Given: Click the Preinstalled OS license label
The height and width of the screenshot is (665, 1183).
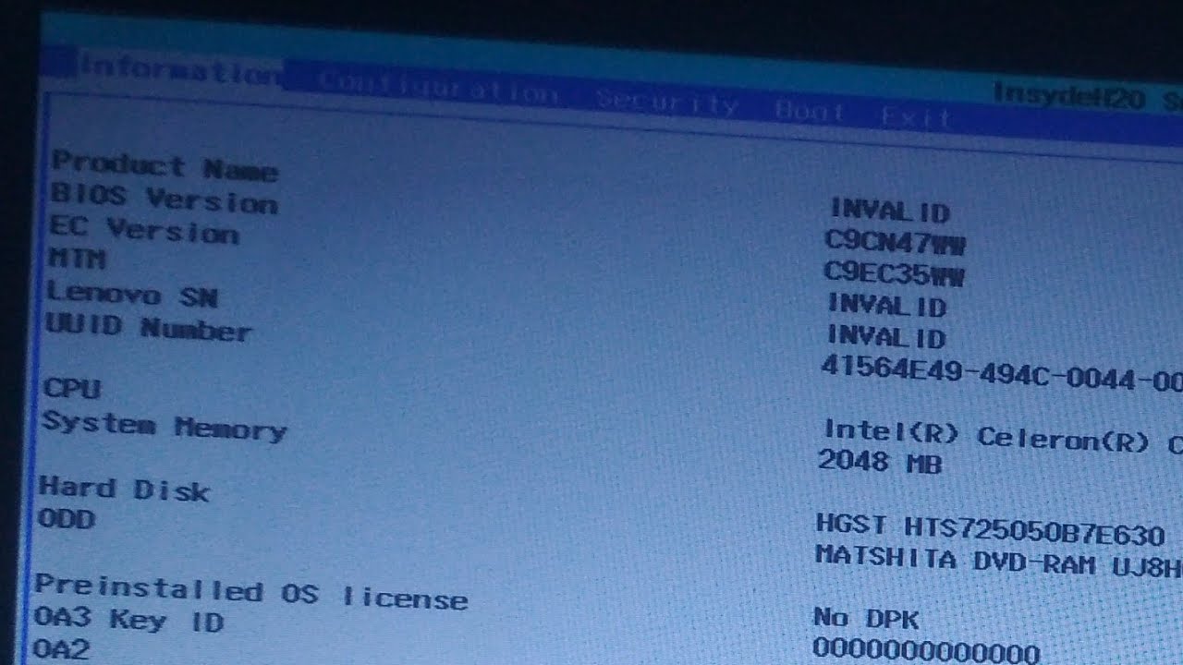Looking at the screenshot, I should point(250,591).
